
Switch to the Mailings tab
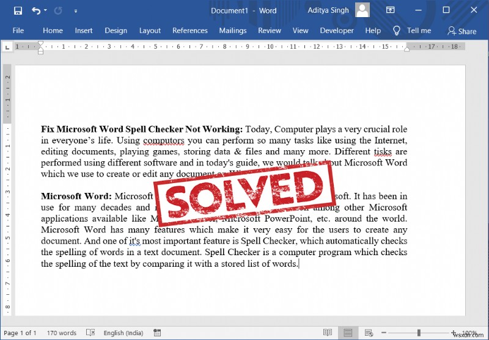(x=233, y=31)
